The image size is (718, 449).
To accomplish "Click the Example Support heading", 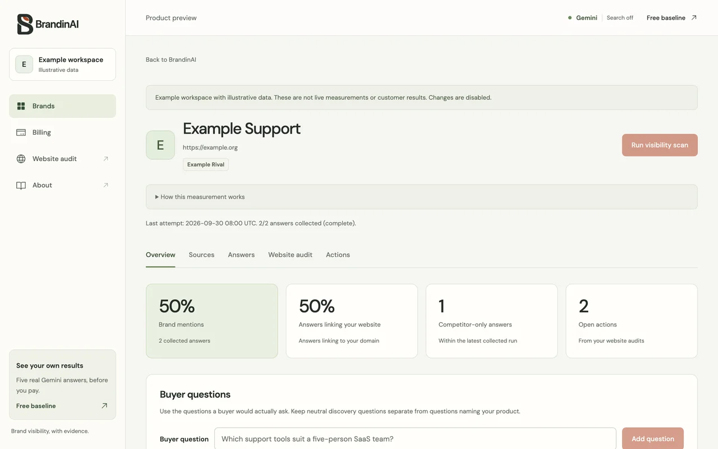I will (x=242, y=129).
